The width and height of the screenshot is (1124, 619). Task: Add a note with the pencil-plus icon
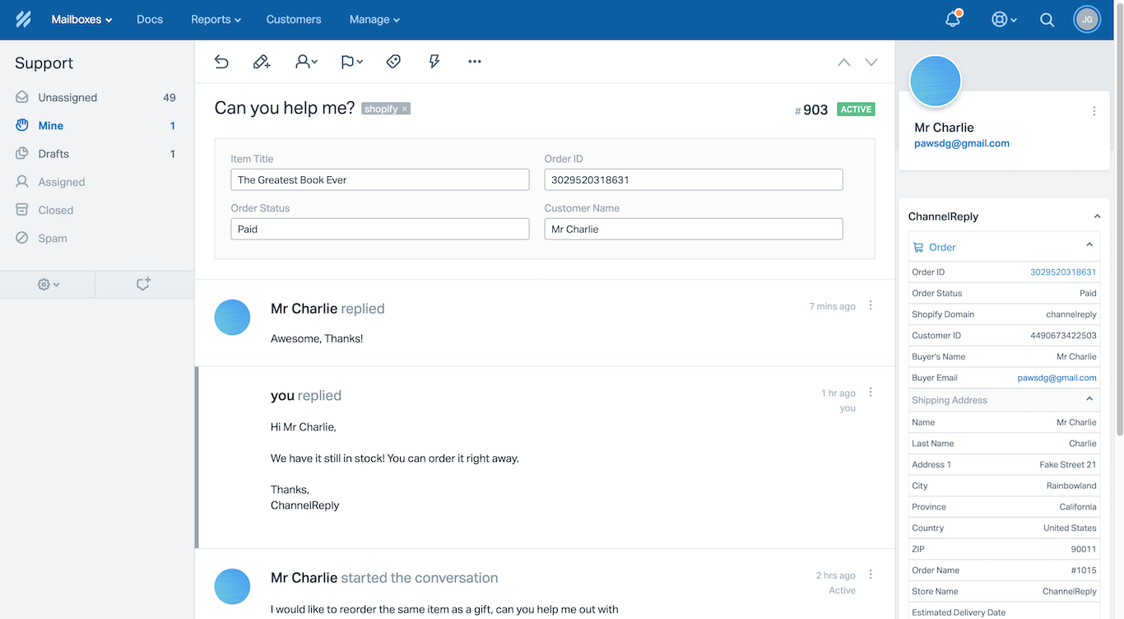pyautogui.click(x=262, y=61)
